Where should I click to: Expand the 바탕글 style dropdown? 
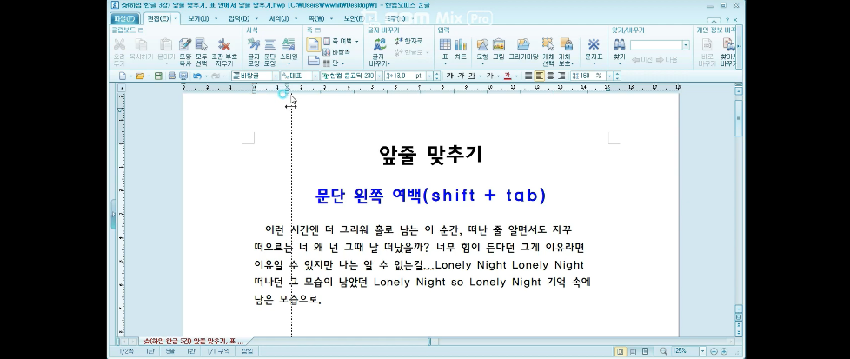click(x=276, y=76)
